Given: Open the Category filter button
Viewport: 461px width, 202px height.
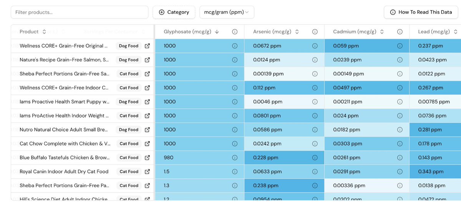Looking at the screenshot, I should [174, 12].
